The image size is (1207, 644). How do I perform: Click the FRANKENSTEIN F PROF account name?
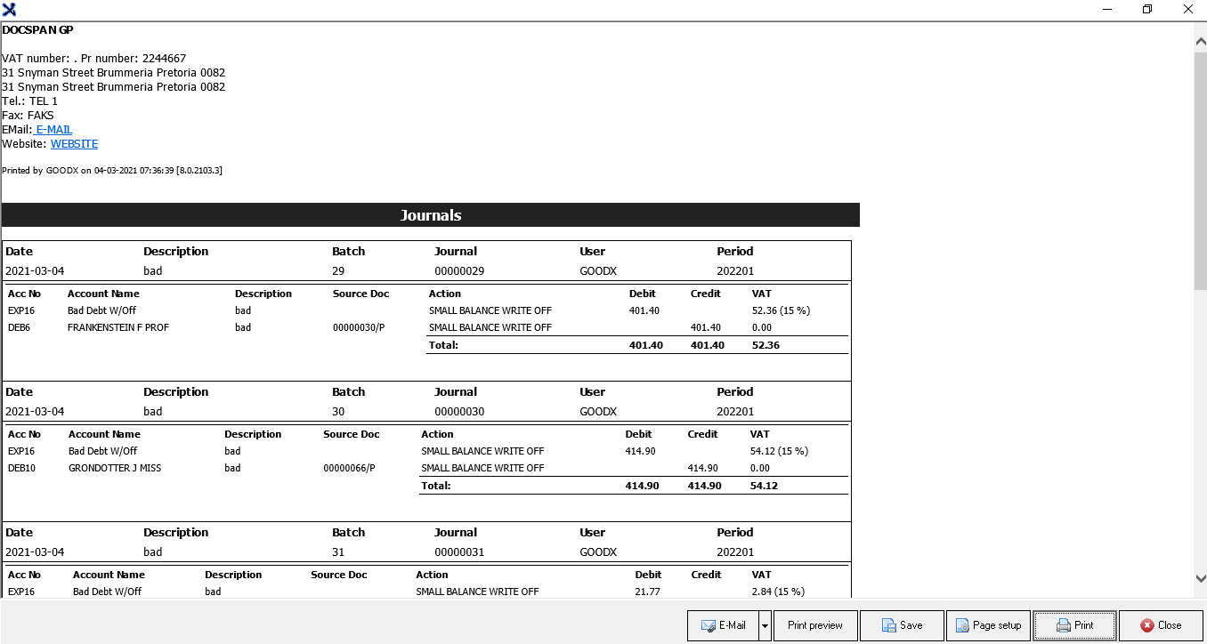click(x=118, y=327)
